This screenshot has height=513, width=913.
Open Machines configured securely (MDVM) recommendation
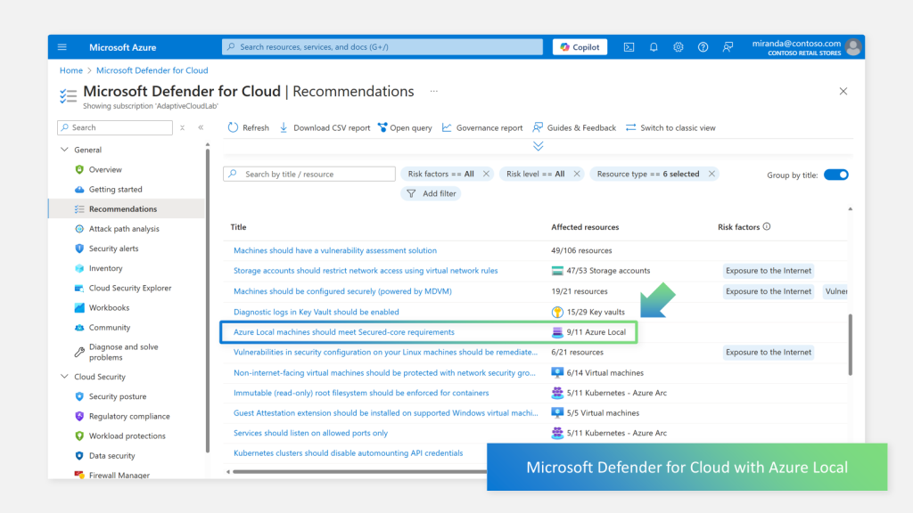tap(342, 291)
